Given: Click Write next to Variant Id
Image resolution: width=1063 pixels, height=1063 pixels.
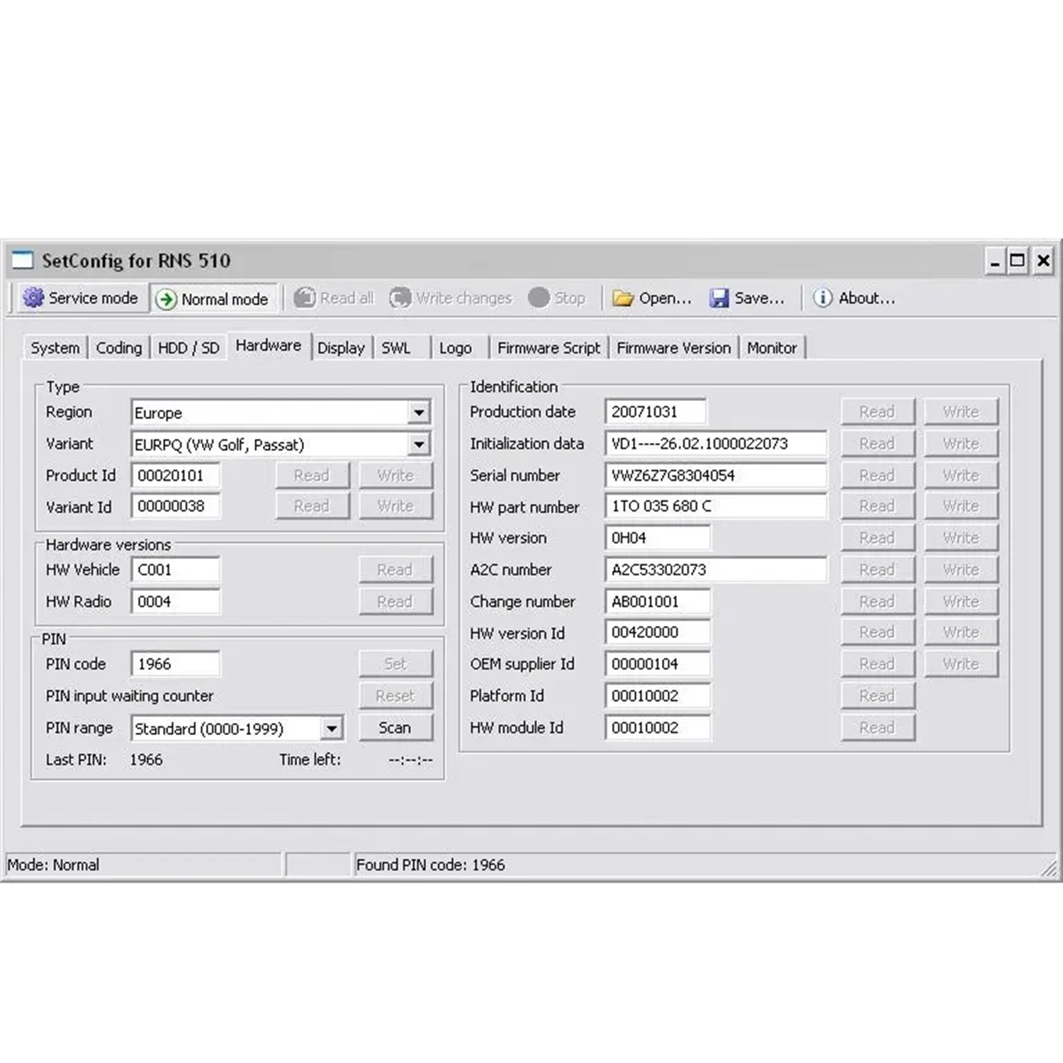Looking at the screenshot, I should pos(395,506).
